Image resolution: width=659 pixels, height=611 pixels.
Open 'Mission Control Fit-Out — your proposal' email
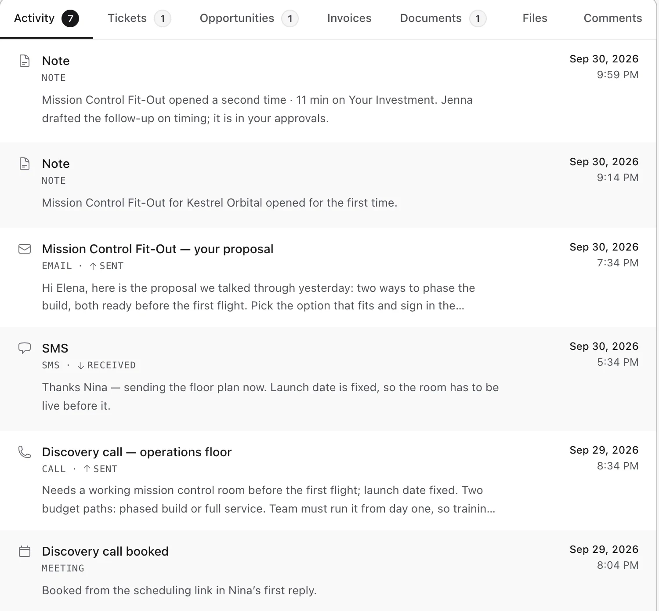pos(158,249)
